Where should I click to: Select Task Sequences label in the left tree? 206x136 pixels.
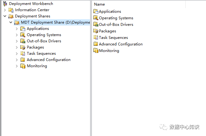coord(41,54)
